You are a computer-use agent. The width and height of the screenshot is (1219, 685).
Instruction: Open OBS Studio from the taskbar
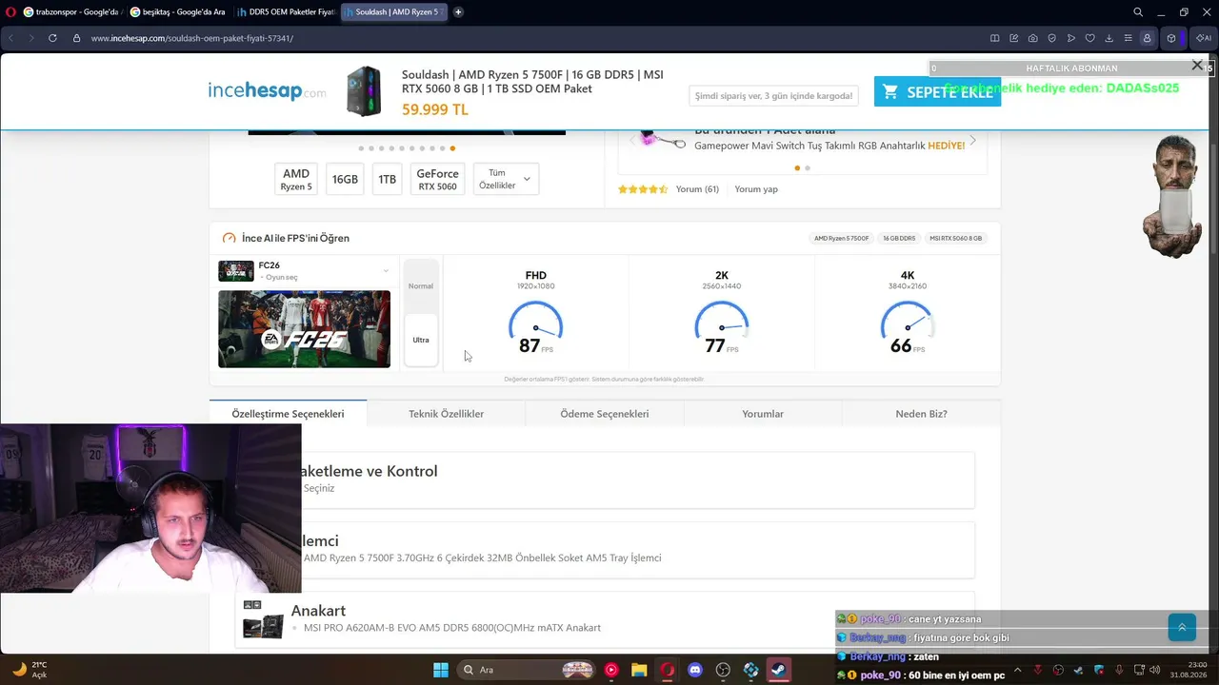(723, 670)
